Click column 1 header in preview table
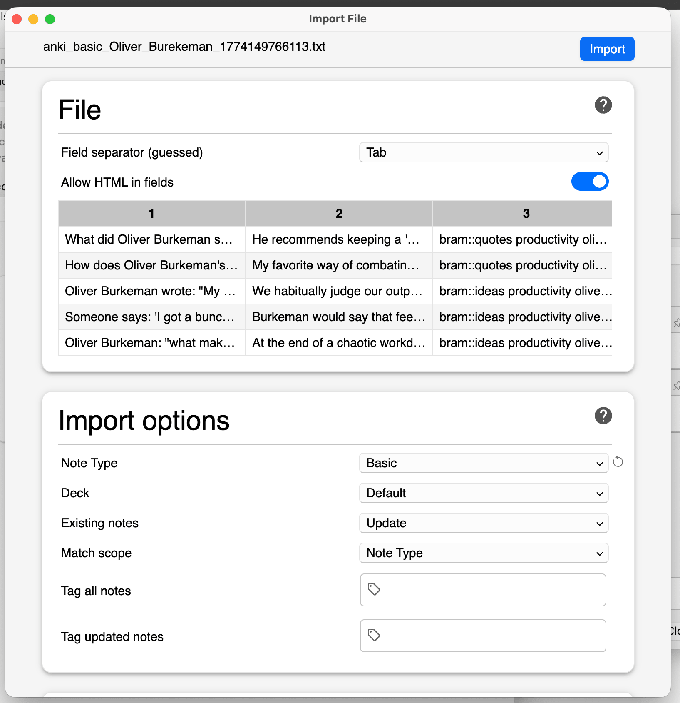The width and height of the screenshot is (680, 703). tap(151, 214)
